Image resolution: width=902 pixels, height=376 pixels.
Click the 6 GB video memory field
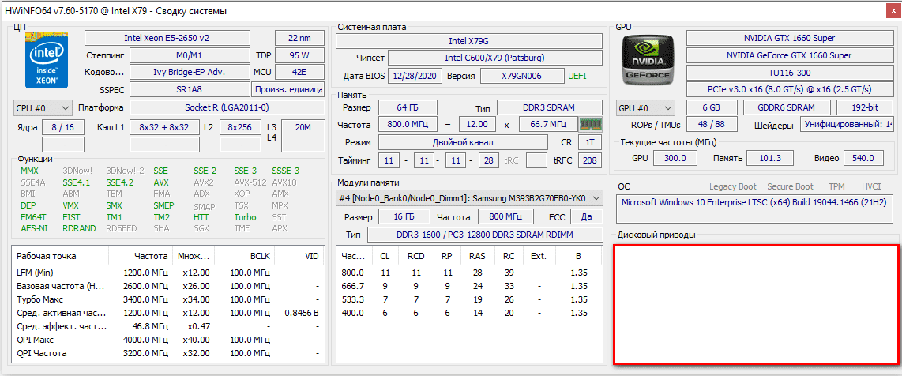tap(712, 107)
